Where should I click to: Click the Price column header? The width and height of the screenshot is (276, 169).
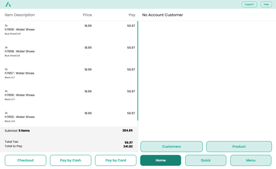pyautogui.click(x=87, y=15)
